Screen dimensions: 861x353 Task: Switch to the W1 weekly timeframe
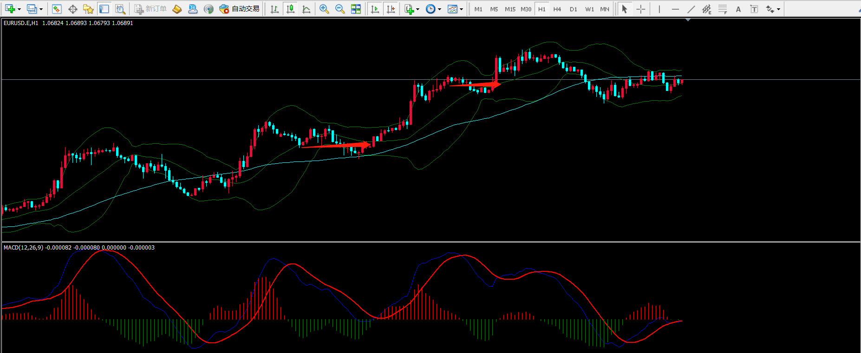(589, 9)
